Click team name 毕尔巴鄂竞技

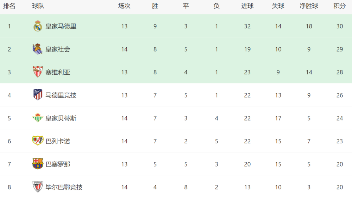[64, 188]
